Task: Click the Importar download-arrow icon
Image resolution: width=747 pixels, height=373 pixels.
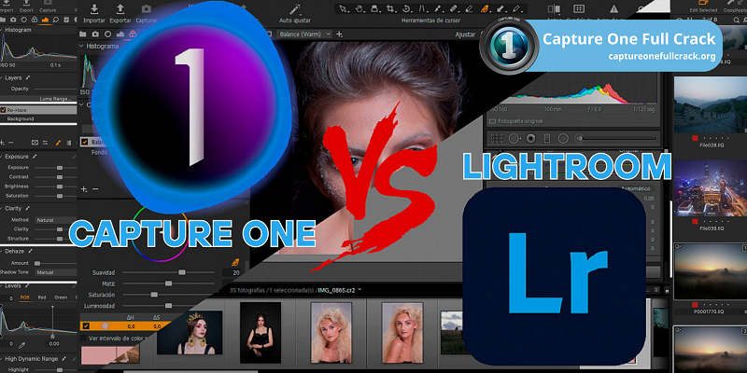Action: coord(94,9)
